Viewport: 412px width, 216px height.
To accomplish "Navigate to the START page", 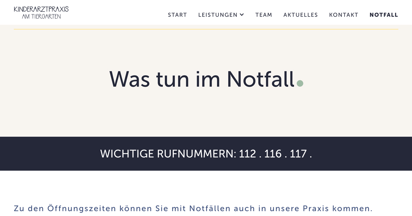I will 177,15.
